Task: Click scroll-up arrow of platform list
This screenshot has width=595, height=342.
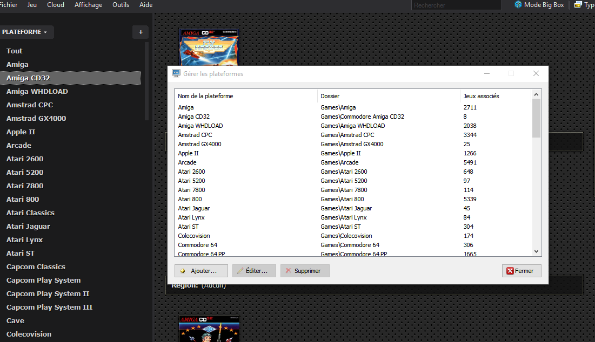Action: click(536, 94)
